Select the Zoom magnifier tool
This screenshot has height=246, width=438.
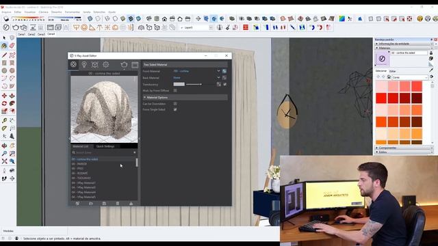tap(4, 153)
